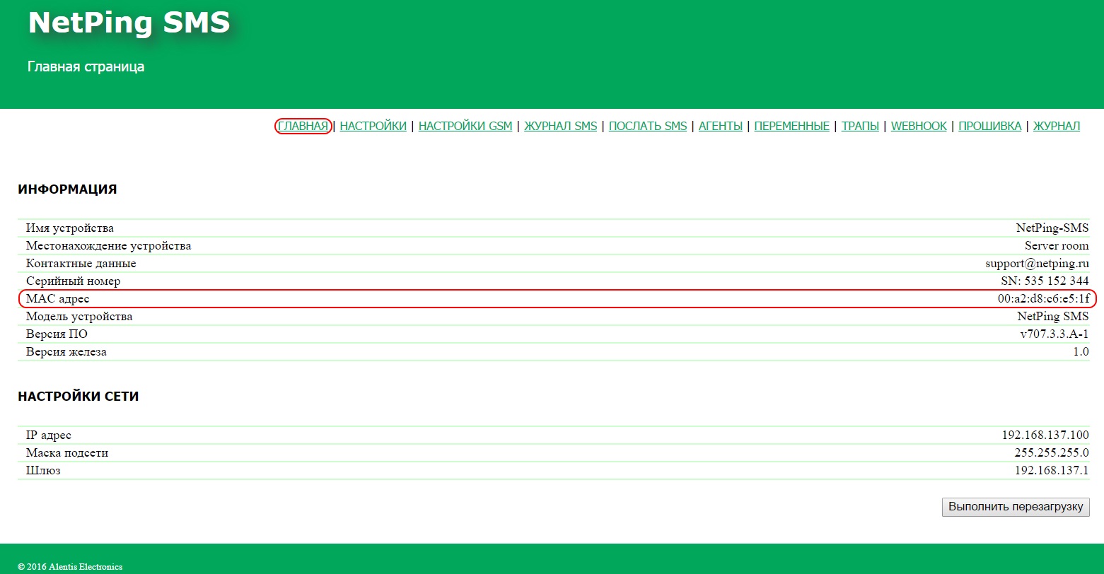1104x574 pixels.
Task: Select the subnet mask 255.255.255.0
Action: coord(1052,453)
